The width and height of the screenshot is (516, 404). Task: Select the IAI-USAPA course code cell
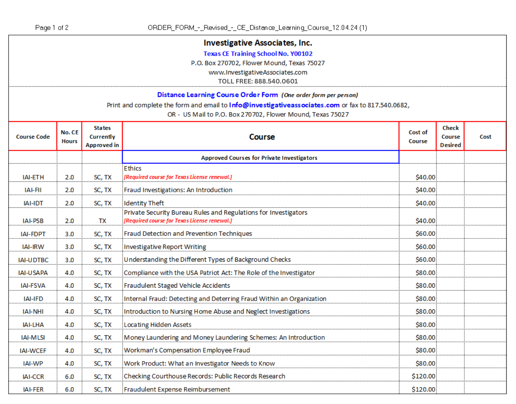point(33,272)
